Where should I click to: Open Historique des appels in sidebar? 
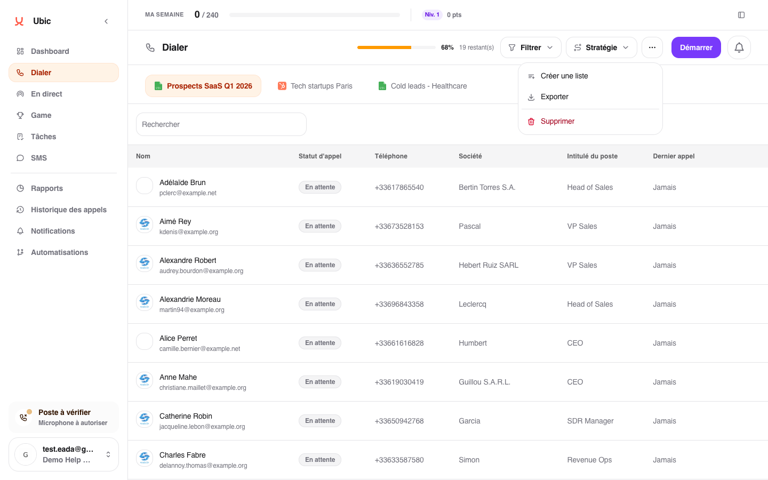[x=63, y=210]
